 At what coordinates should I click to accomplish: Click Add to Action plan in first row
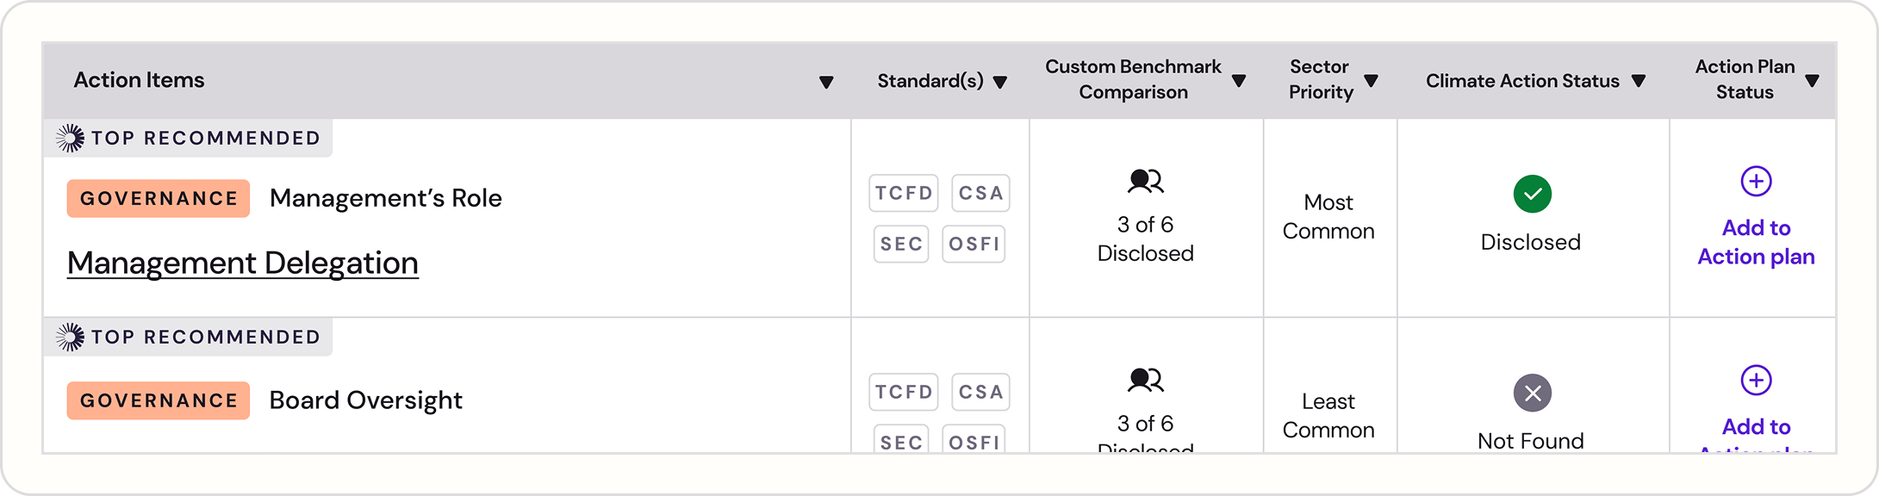pyautogui.click(x=1756, y=242)
